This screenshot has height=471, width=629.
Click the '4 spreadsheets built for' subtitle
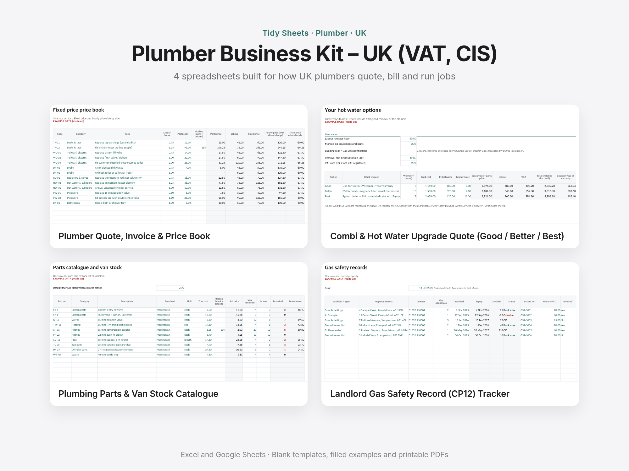click(x=314, y=76)
